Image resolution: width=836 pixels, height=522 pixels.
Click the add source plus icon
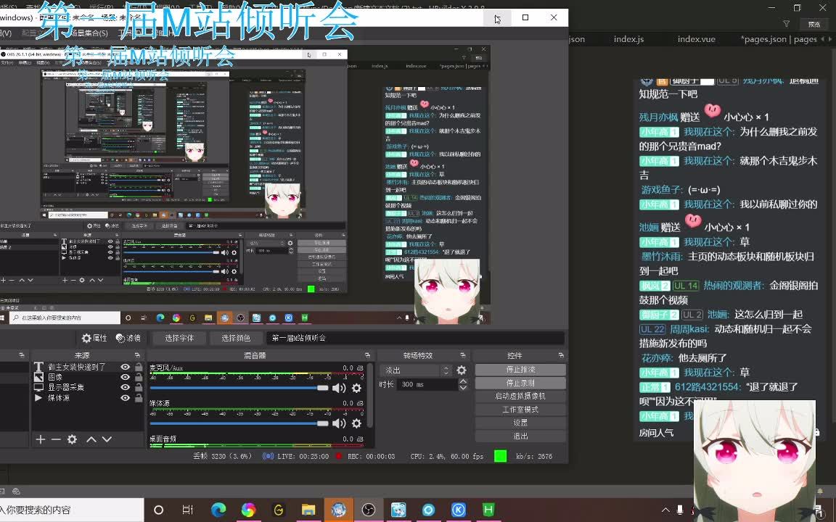41,439
